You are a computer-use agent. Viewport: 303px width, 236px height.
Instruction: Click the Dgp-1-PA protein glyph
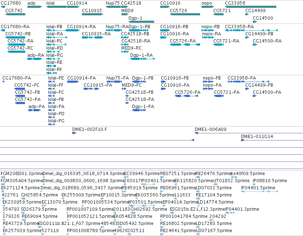pyautogui.click(x=139, y=110)
